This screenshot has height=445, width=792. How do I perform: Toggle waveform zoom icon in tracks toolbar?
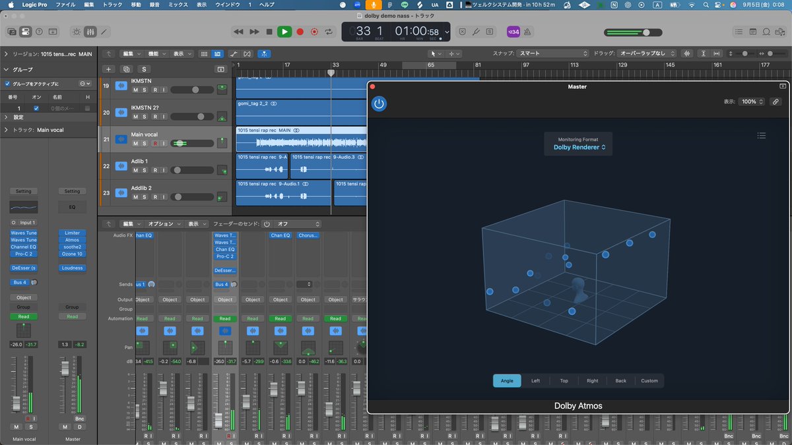tap(688, 53)
